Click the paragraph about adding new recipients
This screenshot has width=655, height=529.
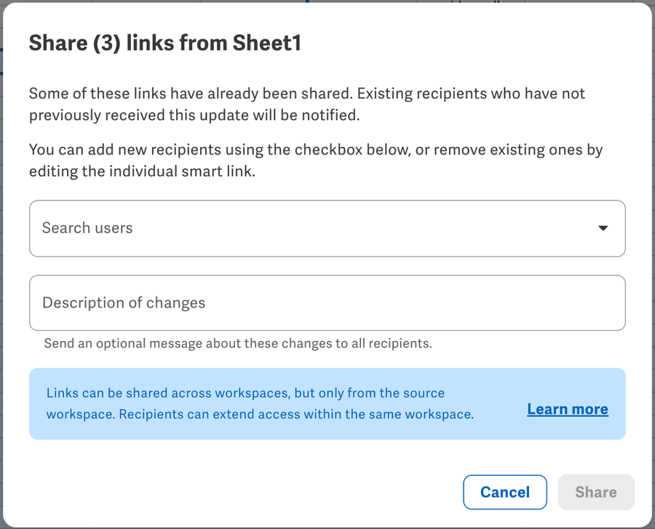click(x=315, y=160)
